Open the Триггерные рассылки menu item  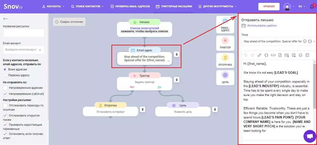click(x=174, y=6)
